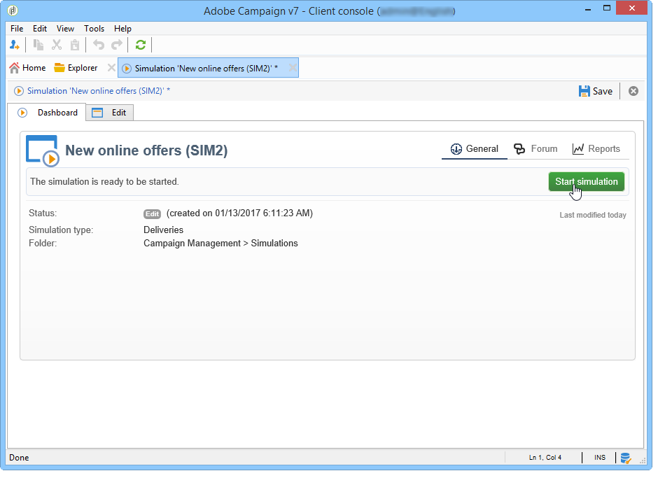665x485 pixels.
Task: Click the Home house icon
Action: point(15,68)
